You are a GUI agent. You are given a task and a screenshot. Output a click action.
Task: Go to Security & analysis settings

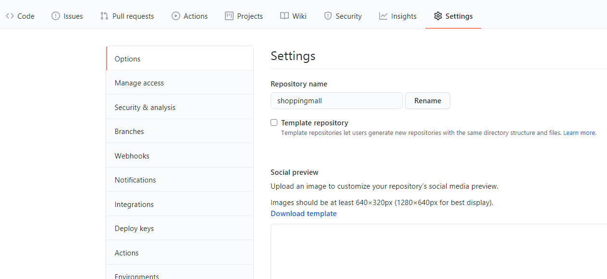[145, 108]
